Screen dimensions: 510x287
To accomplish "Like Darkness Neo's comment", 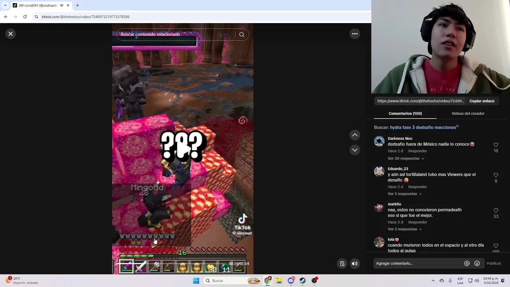I will point(496,145).
